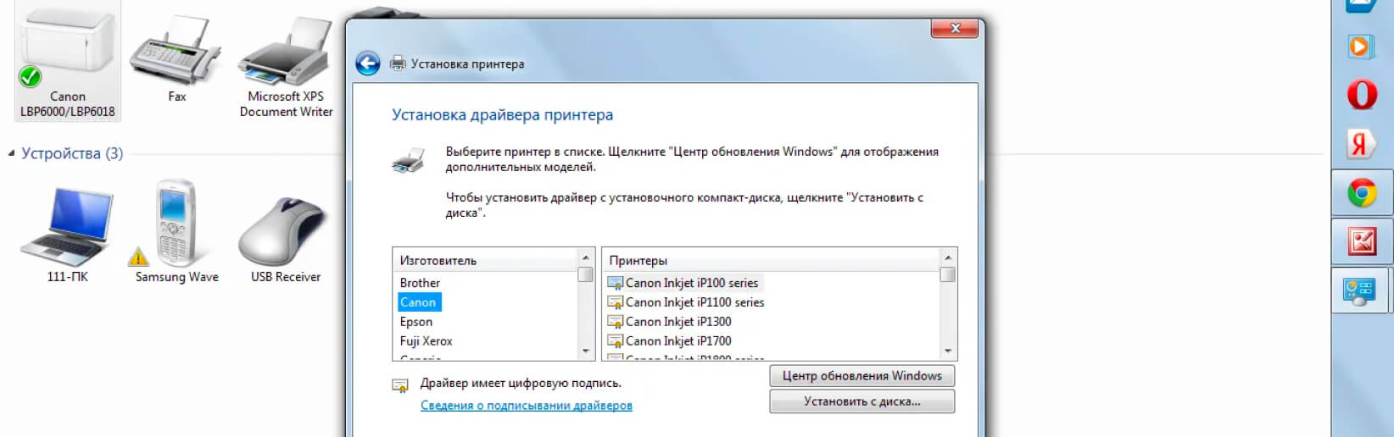Viewport: 1394px width, 437px height.
Task: Open Google Chrome from the sidebar
Action: [x=1362, y=193]
